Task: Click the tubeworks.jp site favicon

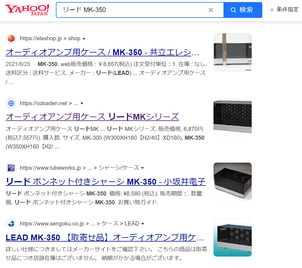Action: pos(11,168)
